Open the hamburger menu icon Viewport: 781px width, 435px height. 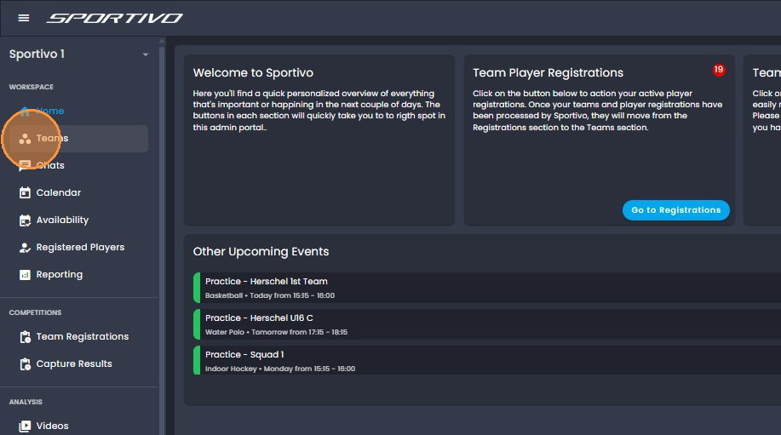tap(23, 18)
